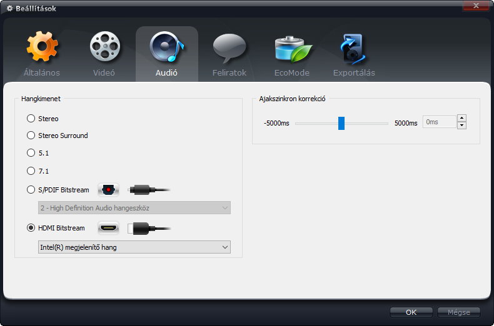Click the Exportálás device icon
This screenshot has width=494, height=326.
353,49
